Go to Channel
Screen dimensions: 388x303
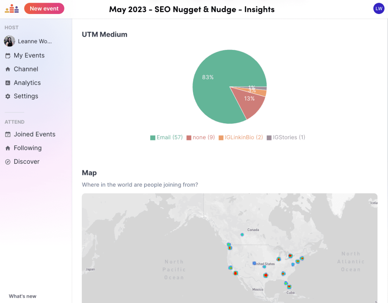click(x=26, y=69)
